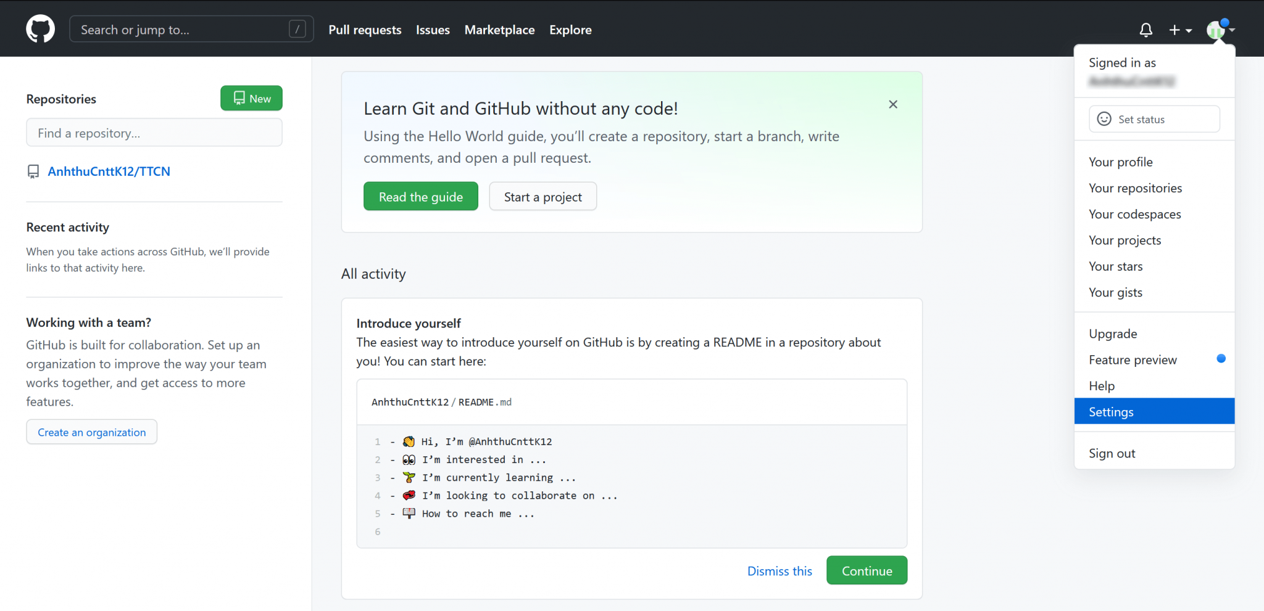Open the create-new dropdown caret

pos(1187,30)
